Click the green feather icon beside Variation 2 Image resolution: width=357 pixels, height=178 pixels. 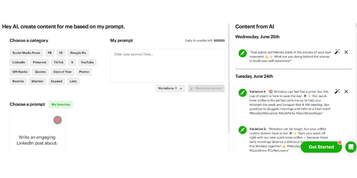tap(242, 130)
